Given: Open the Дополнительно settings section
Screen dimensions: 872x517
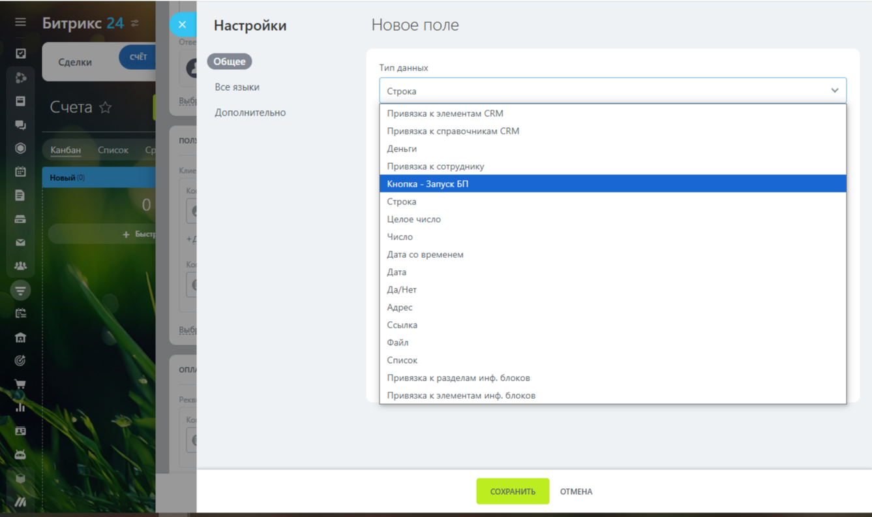Looking at the screenshot, I should tap(250, 113).
